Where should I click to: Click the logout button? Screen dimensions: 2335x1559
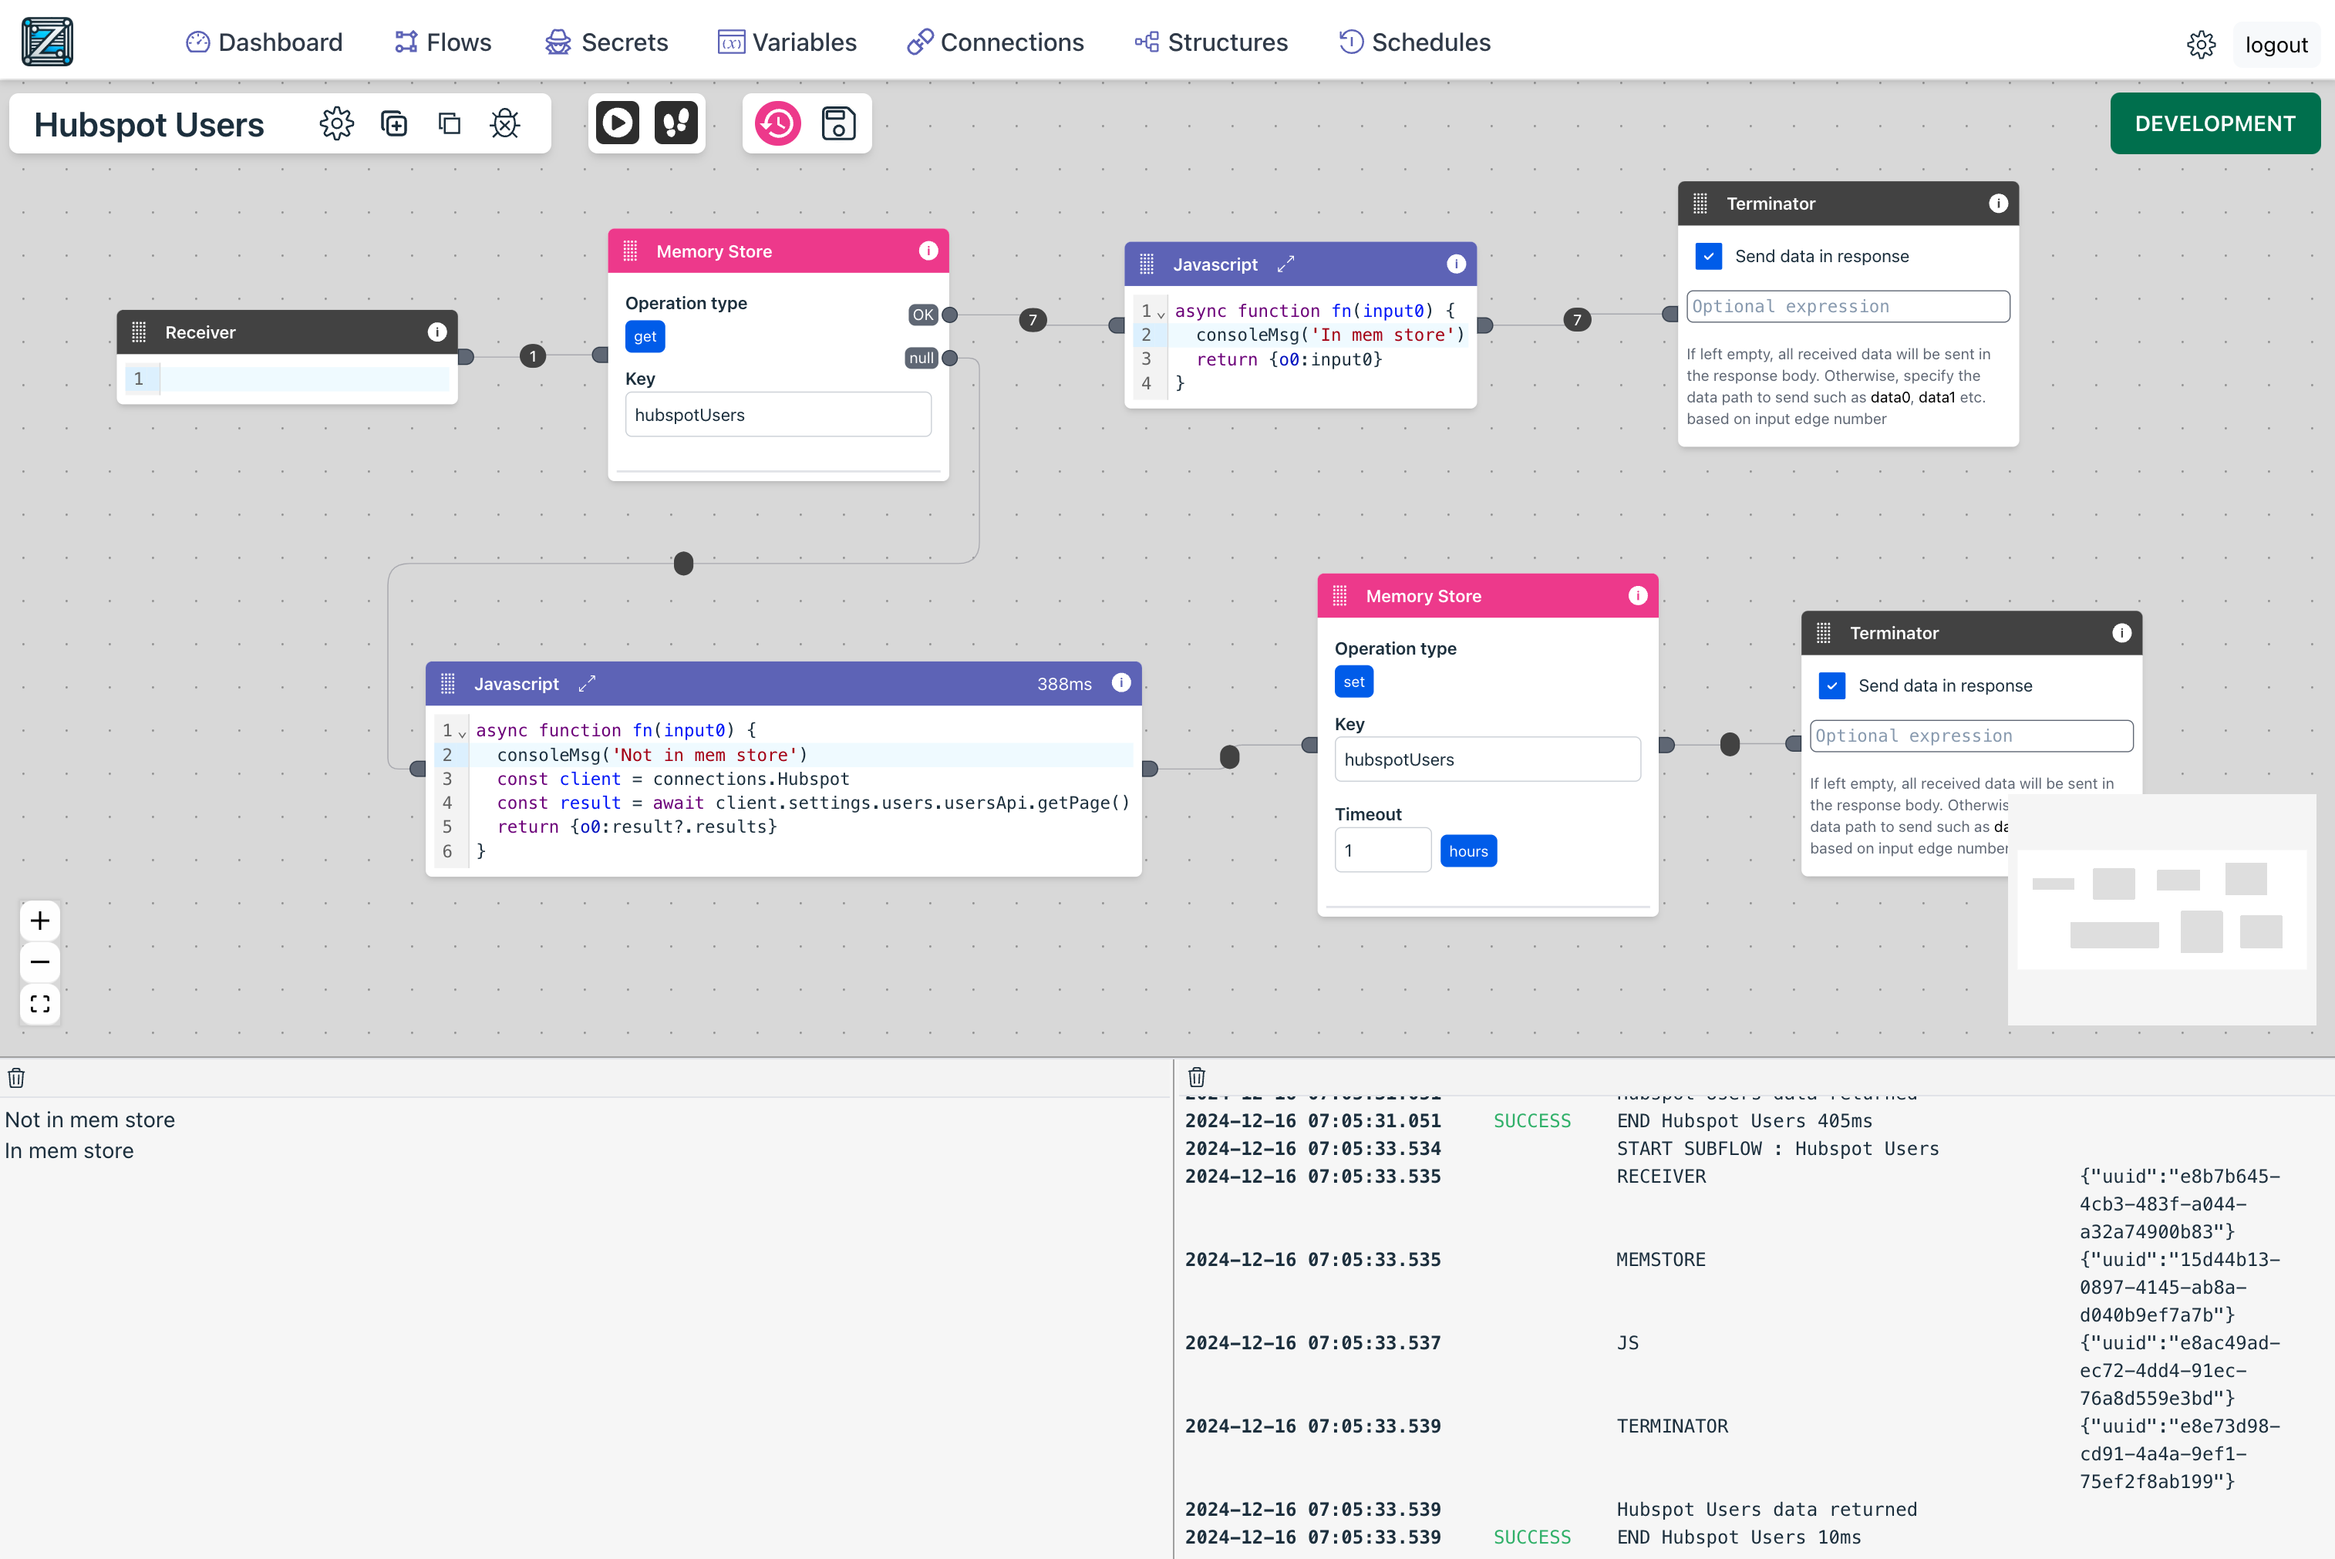click(2276, 45)
